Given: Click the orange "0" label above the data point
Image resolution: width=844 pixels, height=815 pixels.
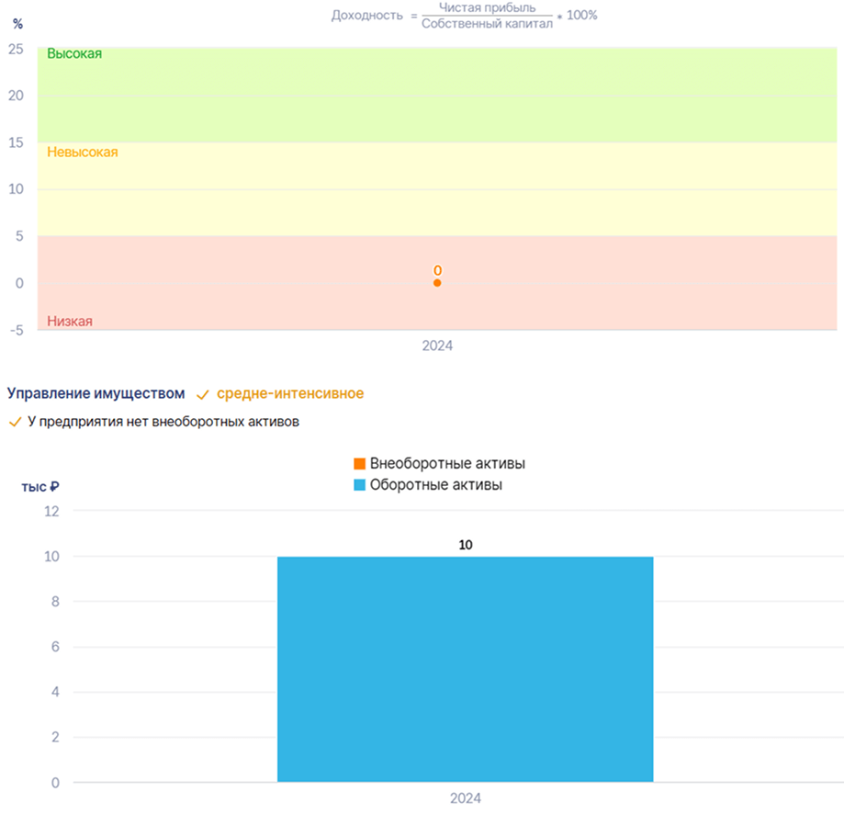Looking at the screenshot, I should 437,270.
